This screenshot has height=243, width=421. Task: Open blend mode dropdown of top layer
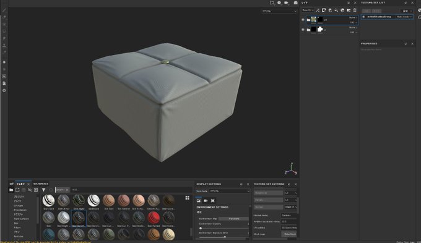tap(353, 17)
